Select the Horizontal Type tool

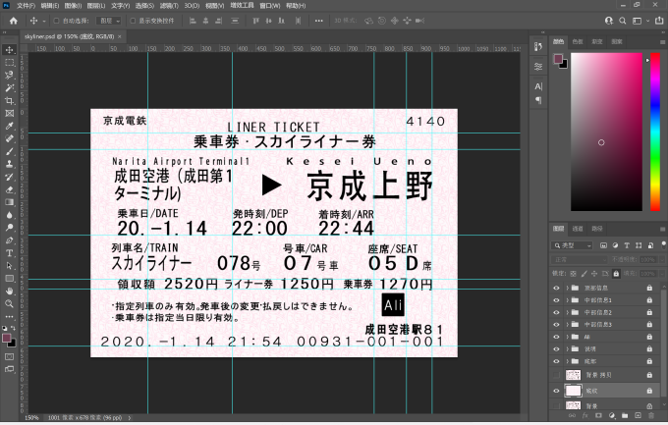pyautogui.click(x=9, y=253)
